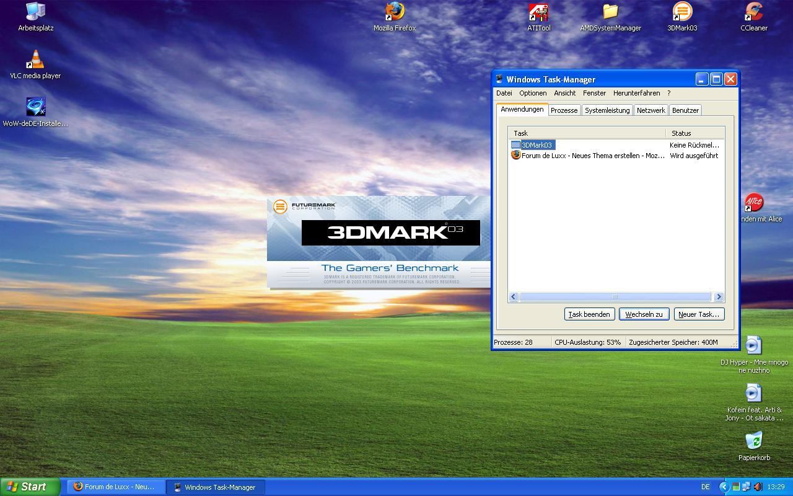Viewport: 793px width, 496px height.
Task: Sort by the Status column header
Action: click(x=695, y=133)
